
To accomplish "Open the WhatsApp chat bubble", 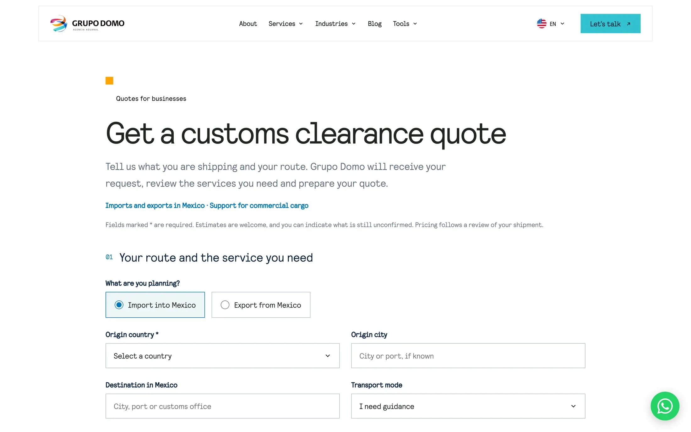I will [x=665, y=406].
